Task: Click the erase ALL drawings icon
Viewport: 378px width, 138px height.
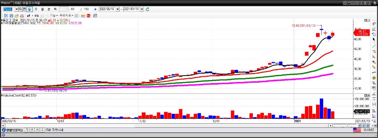Action: click(x=374, y=29)
